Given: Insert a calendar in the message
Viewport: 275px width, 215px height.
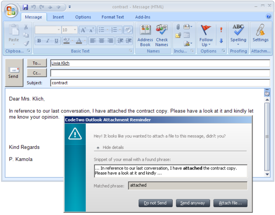Looking at the screenshot, I should click(187, 35).
